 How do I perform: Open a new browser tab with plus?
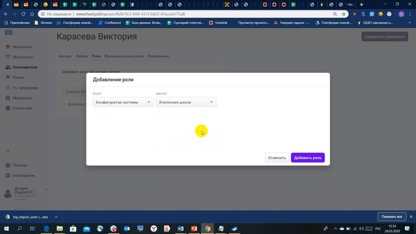click(x=361, y=5)
